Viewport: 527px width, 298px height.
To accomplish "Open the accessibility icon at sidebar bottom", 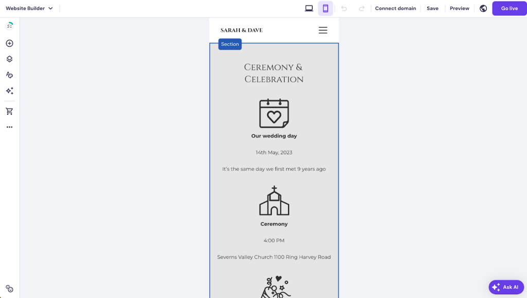I will (x=9, y=289).
